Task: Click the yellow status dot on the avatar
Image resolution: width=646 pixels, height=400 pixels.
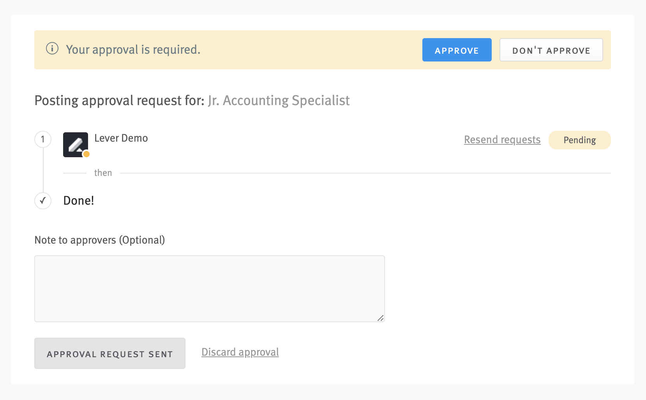Action: (86, 154)
